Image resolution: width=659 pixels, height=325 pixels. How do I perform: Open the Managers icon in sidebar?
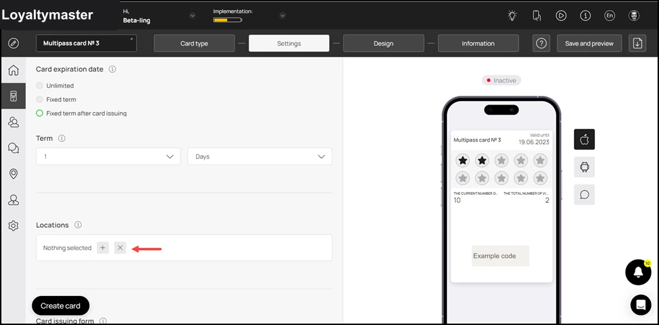click(x=14, y=200)
